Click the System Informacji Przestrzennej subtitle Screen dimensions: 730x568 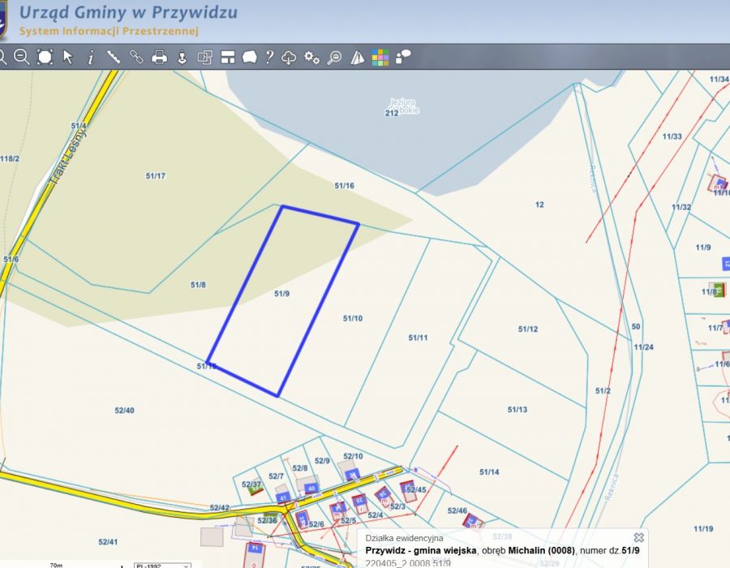[109, 31]
